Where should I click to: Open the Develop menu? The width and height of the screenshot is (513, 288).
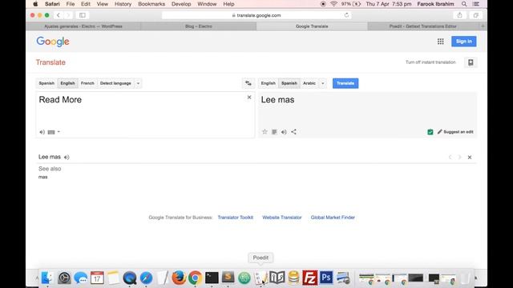point(181,4)
